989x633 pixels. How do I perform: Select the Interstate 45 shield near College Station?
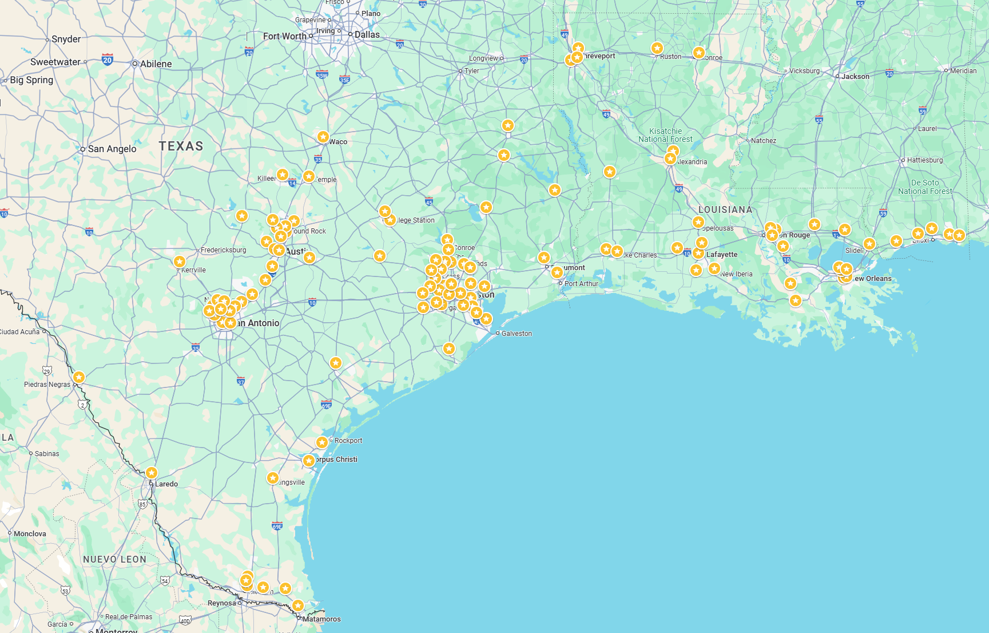point(429,201)
